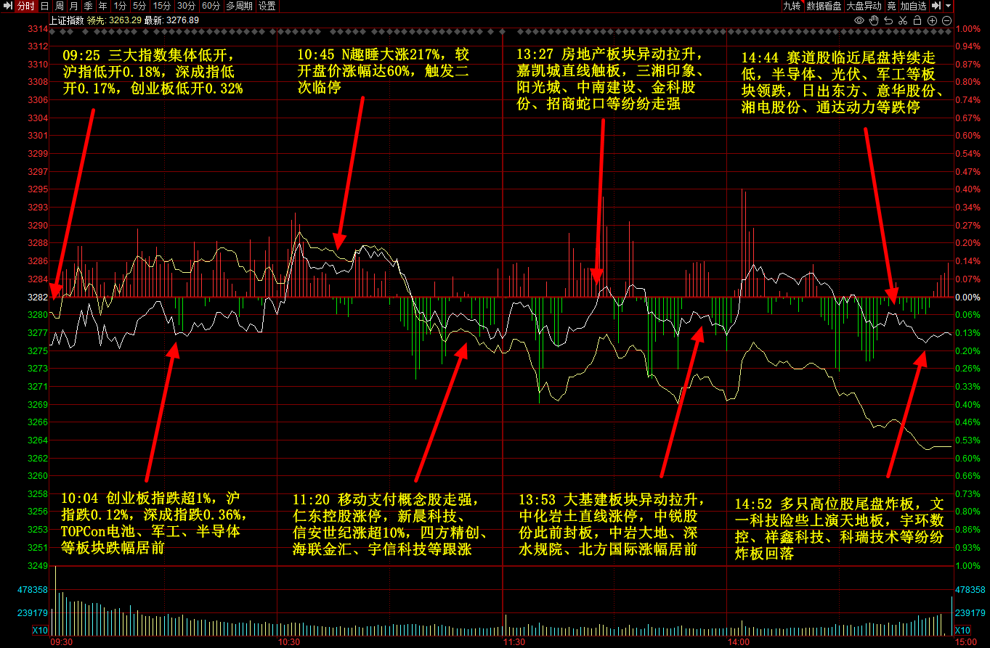Switch to the 分时 intraday tab
The height and width of the screenshot is (648, 990).
point(25,6)
